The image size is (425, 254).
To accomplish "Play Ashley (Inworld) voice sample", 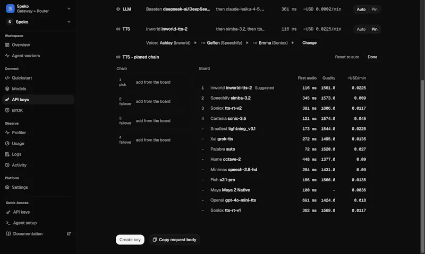I will pos(195,43).
